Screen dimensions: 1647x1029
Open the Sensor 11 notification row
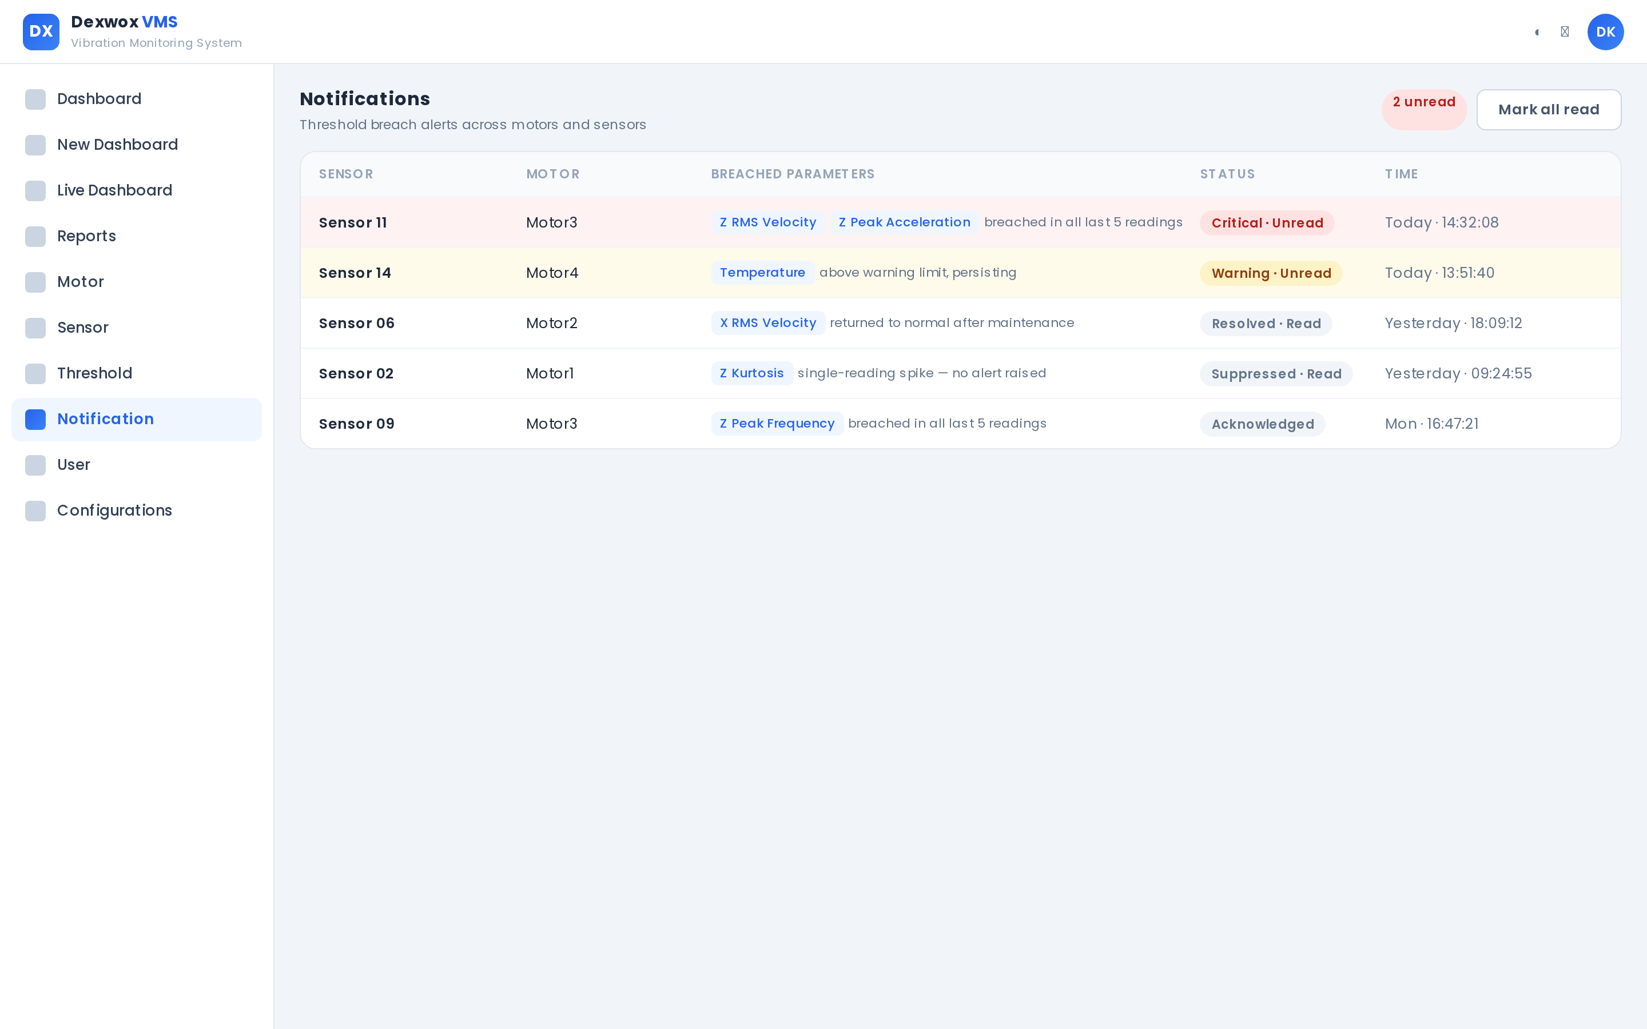click(x=960, y=222)
